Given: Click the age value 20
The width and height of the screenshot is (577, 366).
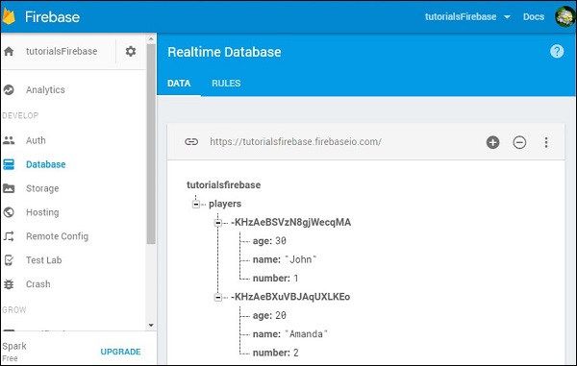Looking at the screenshot, I should [281, 316].
